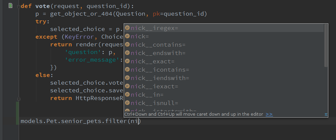Viewport: 336px width, 140px height.
Task: Select nick__endswith= in the popup
Action: (224, 53)
